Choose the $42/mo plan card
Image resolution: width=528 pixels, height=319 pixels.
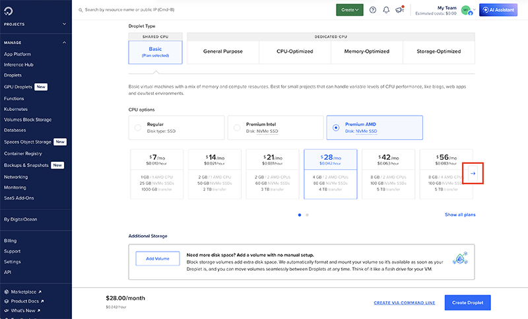[x=389, y=174]
